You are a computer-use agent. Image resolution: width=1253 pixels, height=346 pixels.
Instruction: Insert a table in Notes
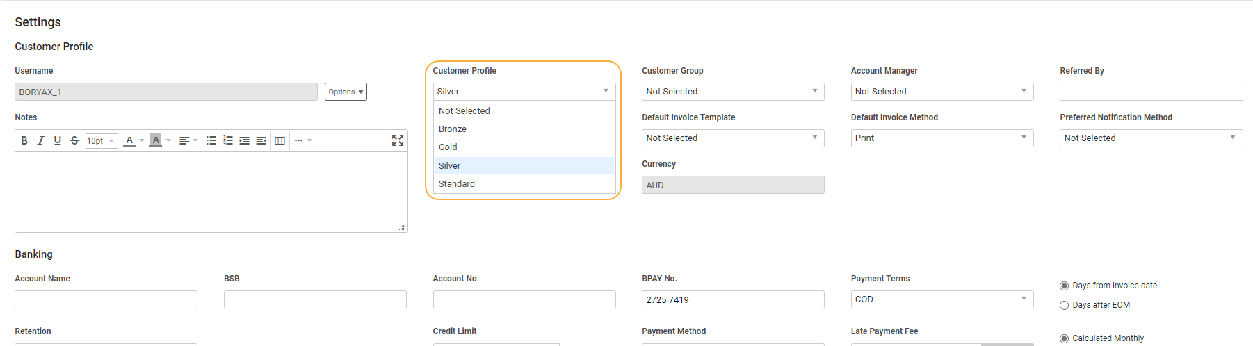coord(280,140)
